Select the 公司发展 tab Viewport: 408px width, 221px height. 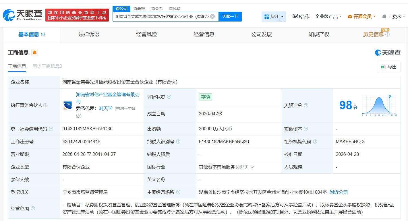point(261,34)
